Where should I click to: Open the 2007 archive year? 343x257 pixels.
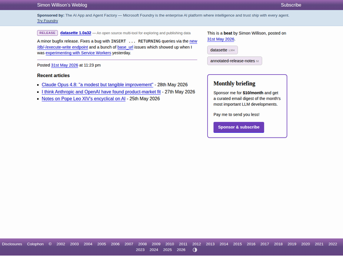(129, 244)
